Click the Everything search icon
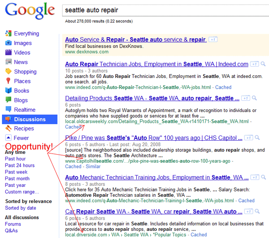This screenshot has width=269, height=238. pos(9,34)
